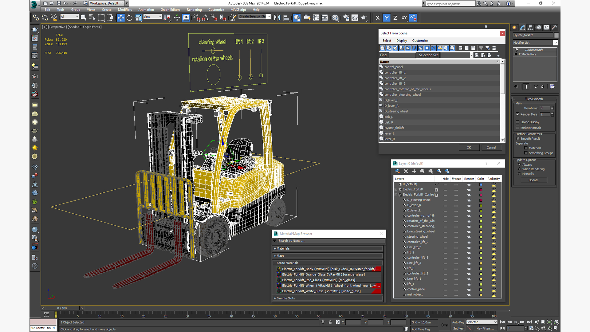Click Configure Modifier Sets icon
The width and height of the screenshot is (590, 332).
[552, 87]
